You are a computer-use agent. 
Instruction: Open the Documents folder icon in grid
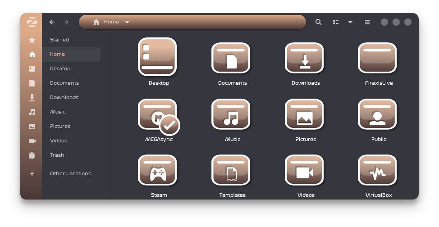point(231,58)
